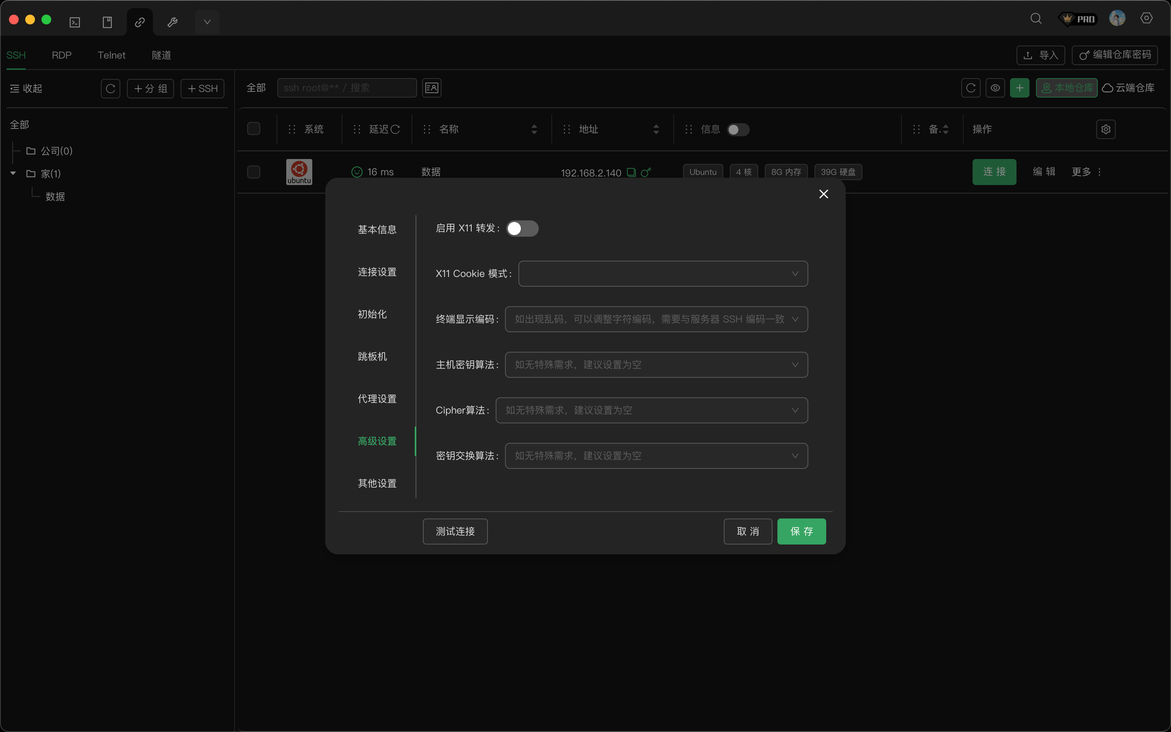Switch to the RDP tab
The height and width of the screenshot is (732, 1171).
tap(61, 55)
